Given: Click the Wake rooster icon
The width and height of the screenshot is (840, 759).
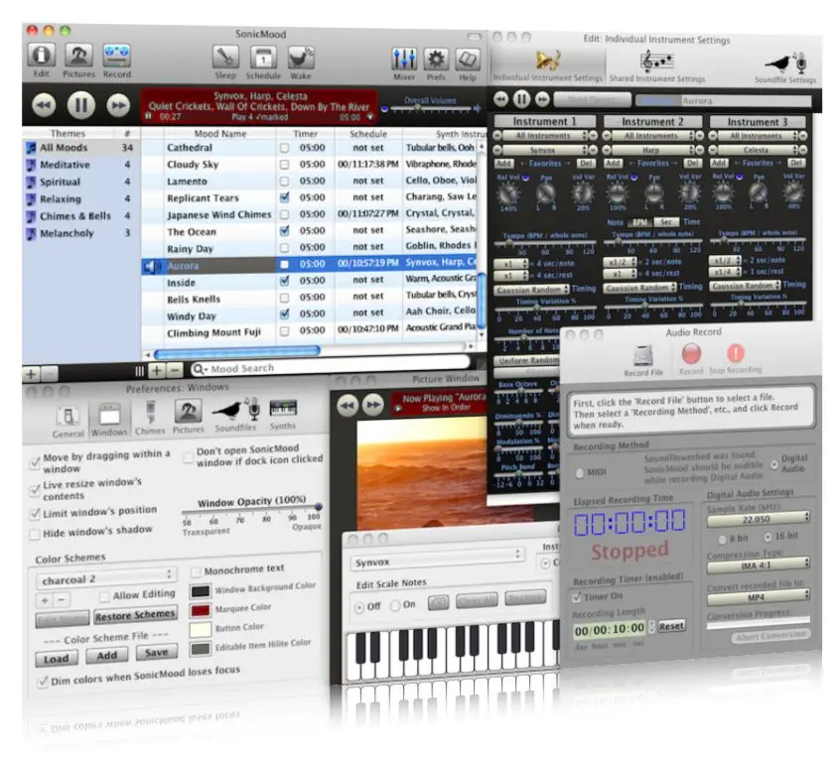Looking at the screenshot, I should pos(301,59).
